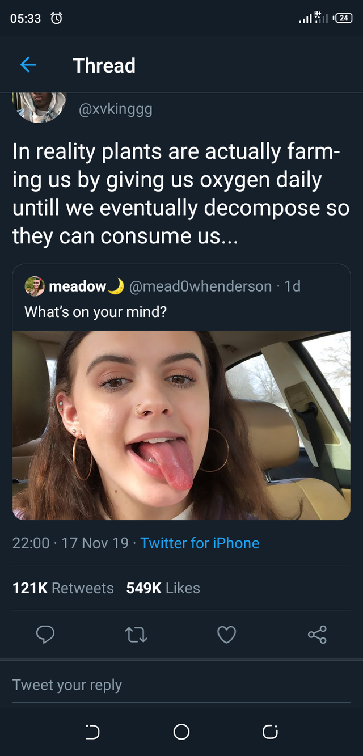
Task: View the 121K Retweets list
Action: click(x=63, y=588)
